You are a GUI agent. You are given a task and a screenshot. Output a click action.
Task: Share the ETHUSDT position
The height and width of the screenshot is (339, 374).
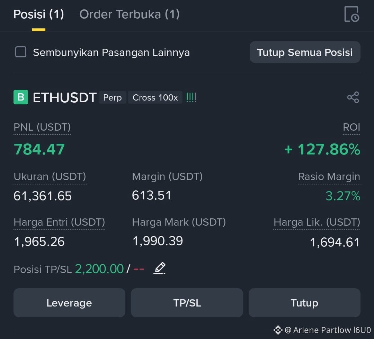click(353, 97)
